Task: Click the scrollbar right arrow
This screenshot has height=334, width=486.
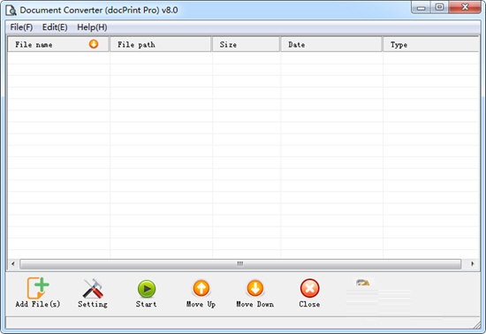Action: pyautogui.click(x=472, y=264)
